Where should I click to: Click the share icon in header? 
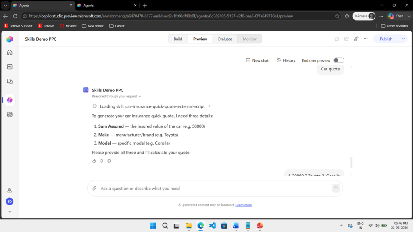[346, 39]
